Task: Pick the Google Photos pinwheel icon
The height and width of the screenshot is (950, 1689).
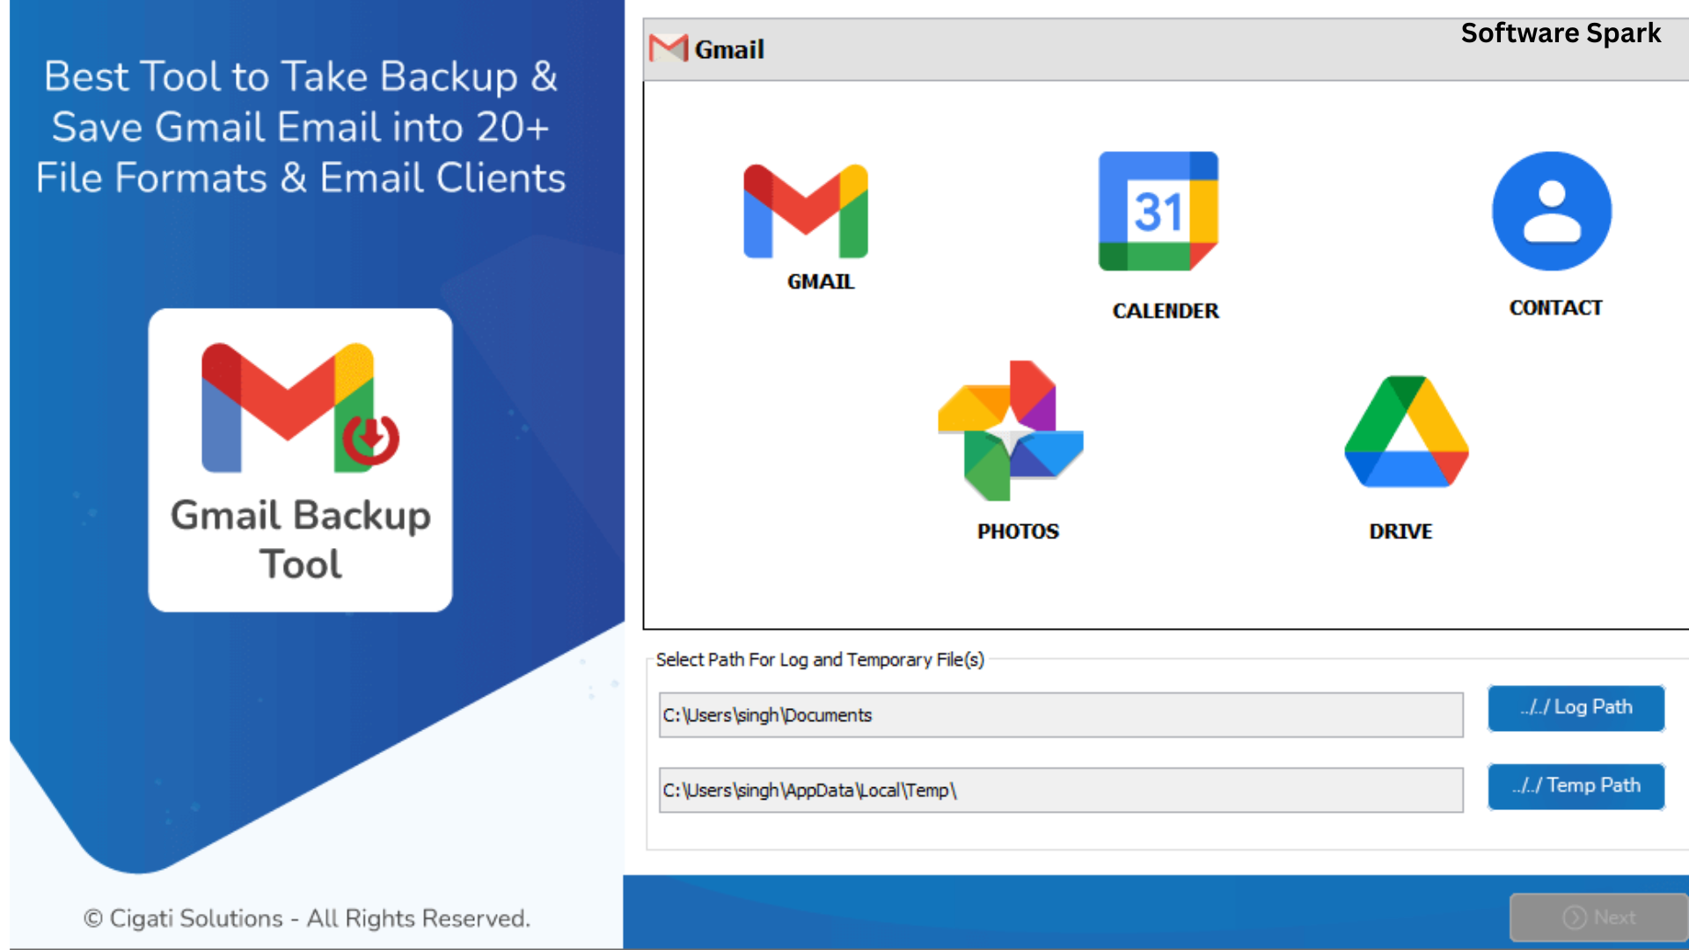Action: click(1011, 430)
